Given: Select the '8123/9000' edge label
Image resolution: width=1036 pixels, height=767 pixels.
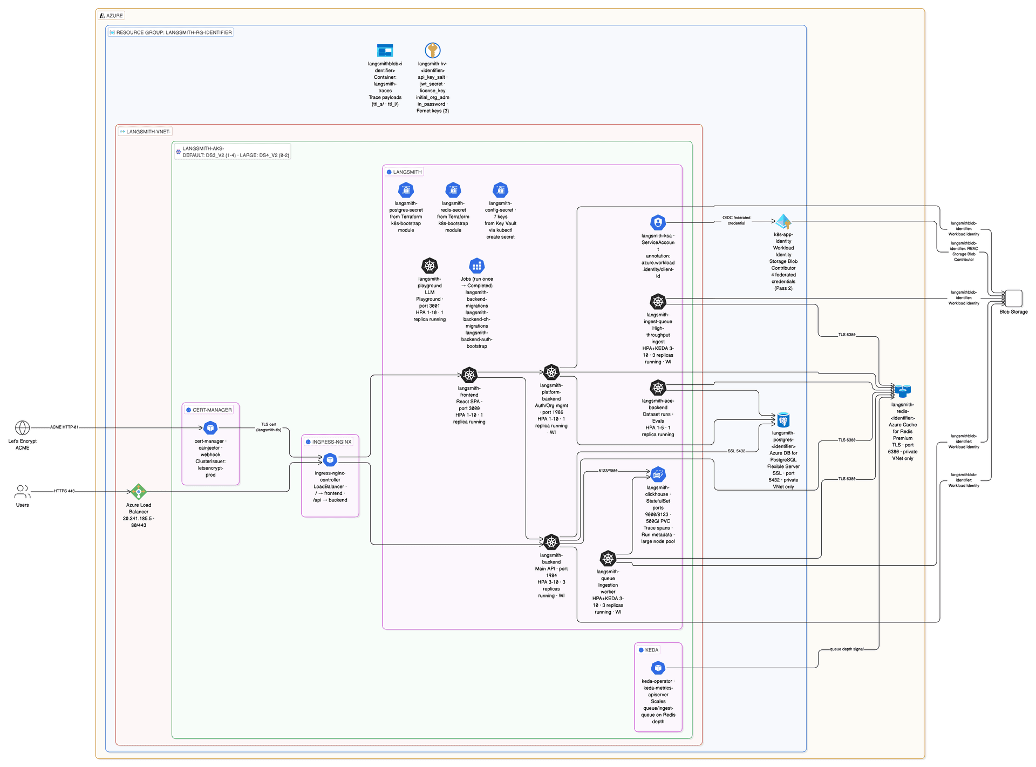Looking at the screenshot, I should pyautogui.click(x=608, y=471).
